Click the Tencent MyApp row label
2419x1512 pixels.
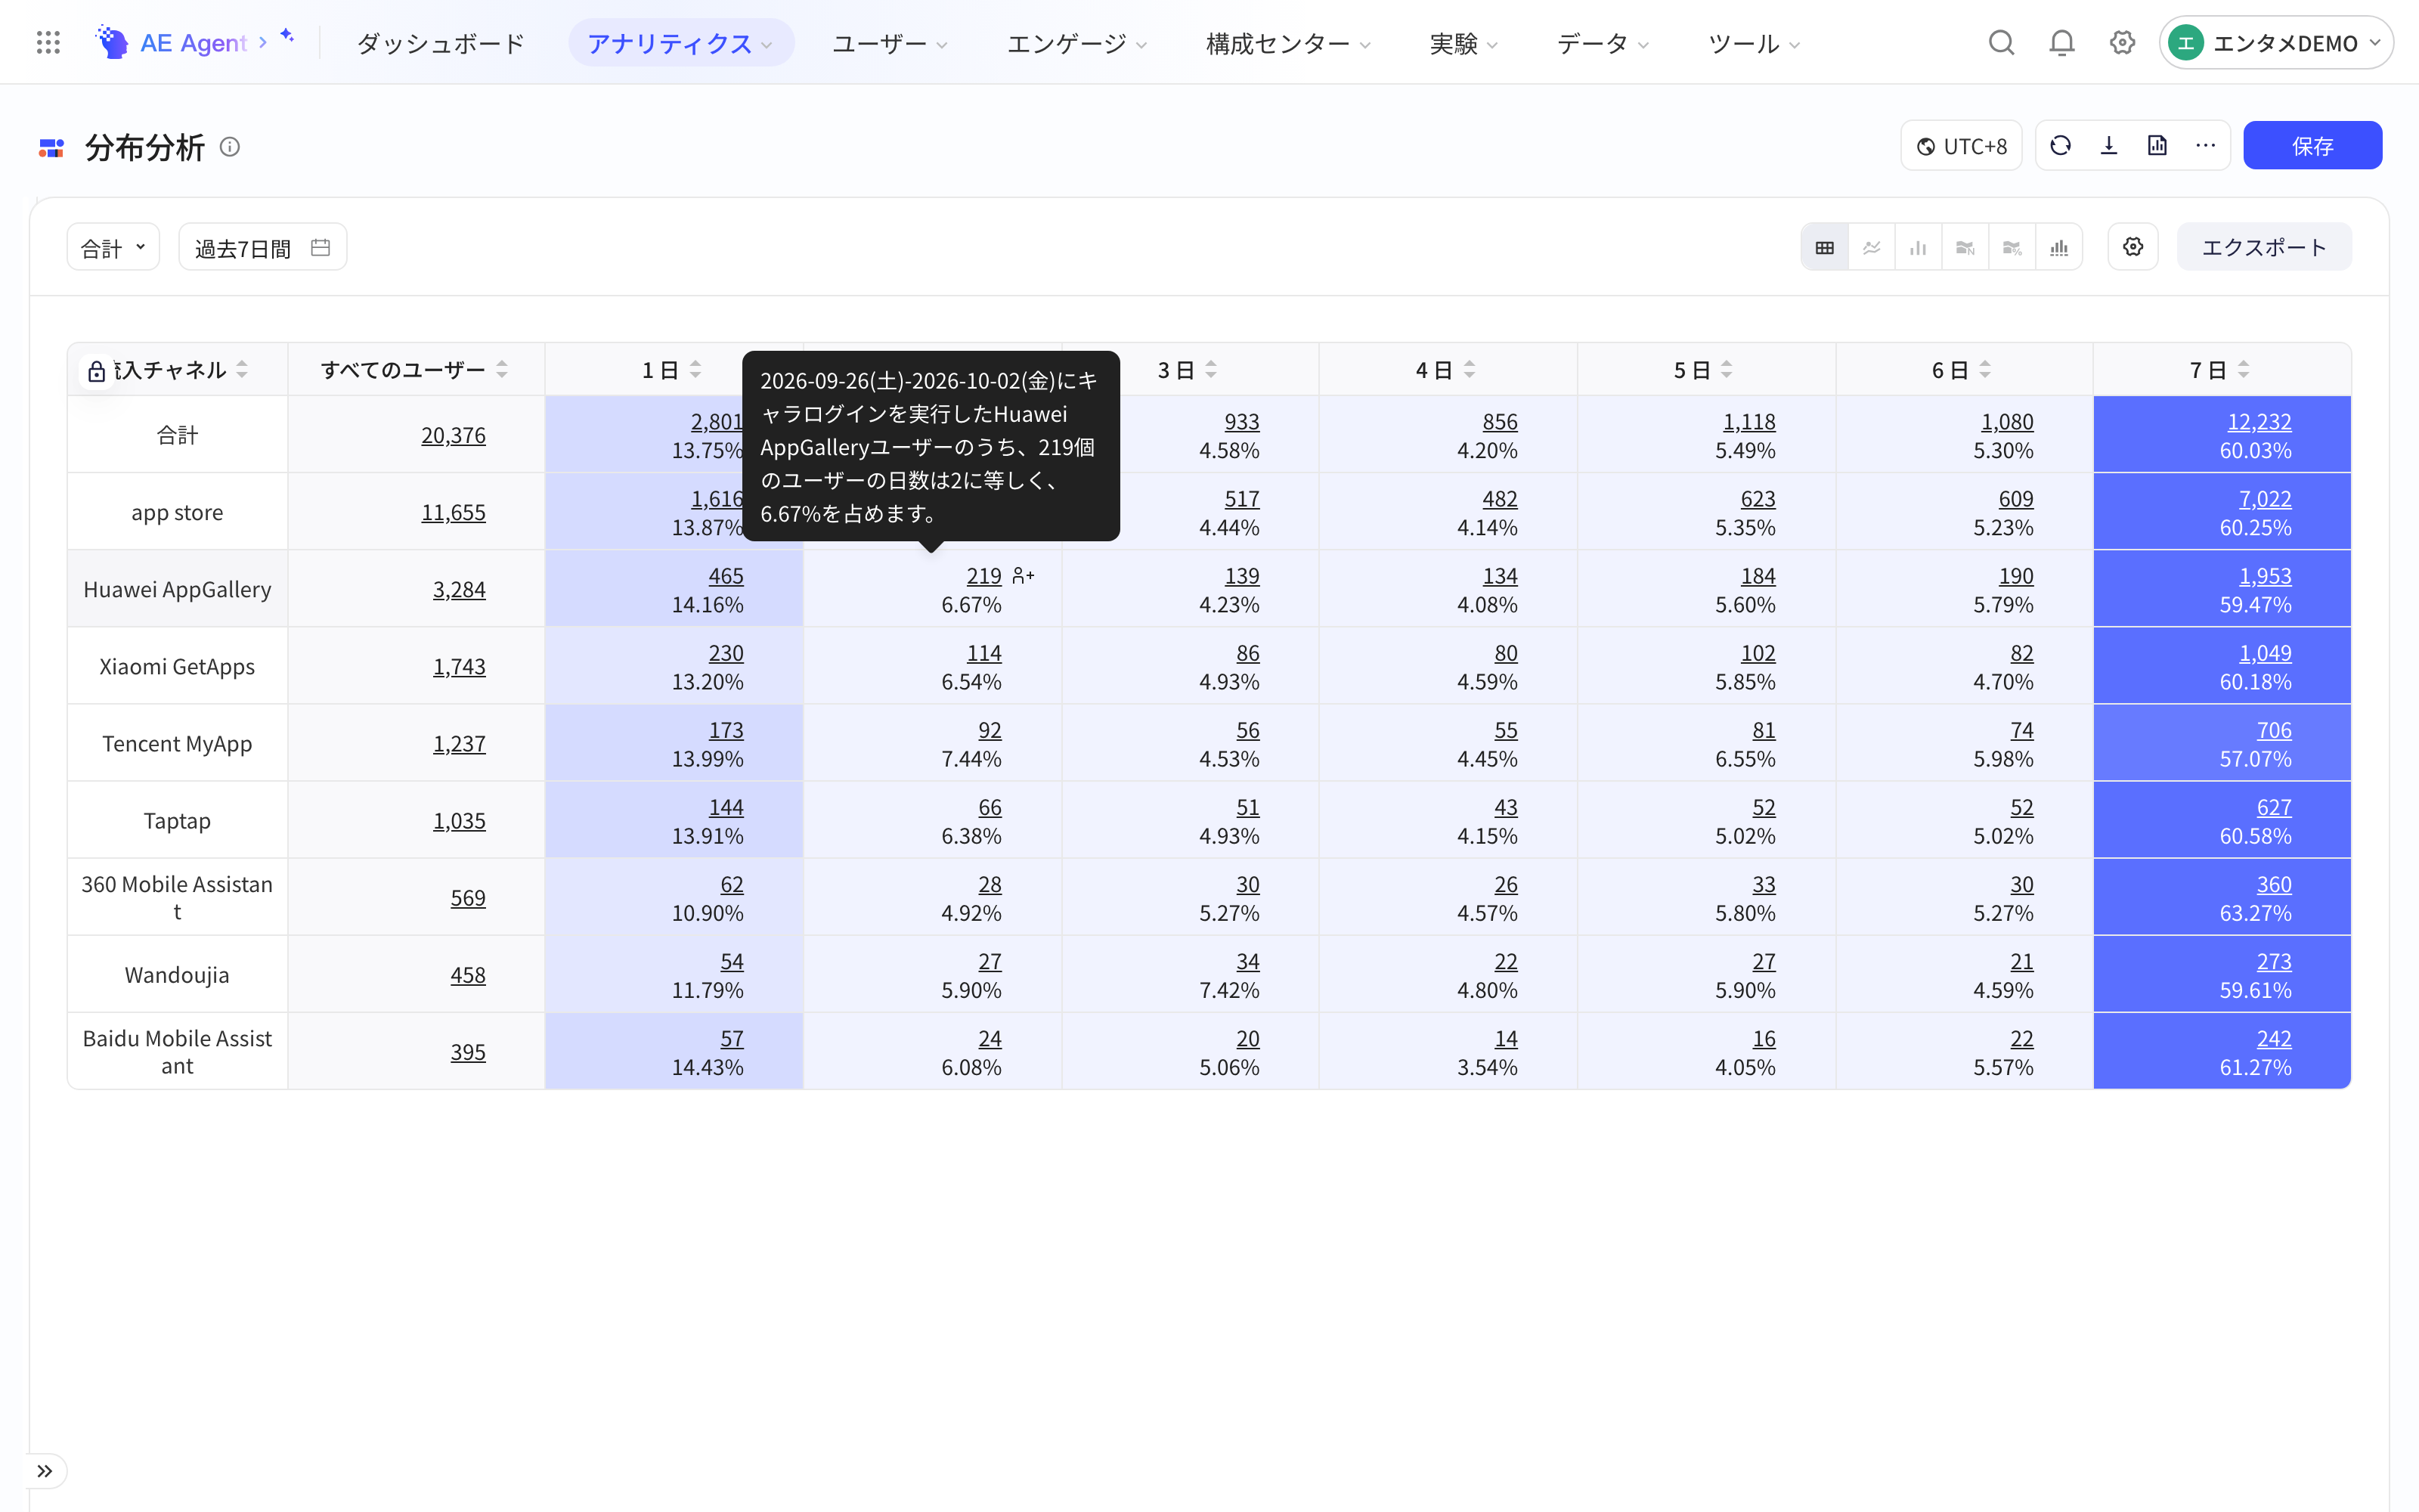click(x=177, y=744)
